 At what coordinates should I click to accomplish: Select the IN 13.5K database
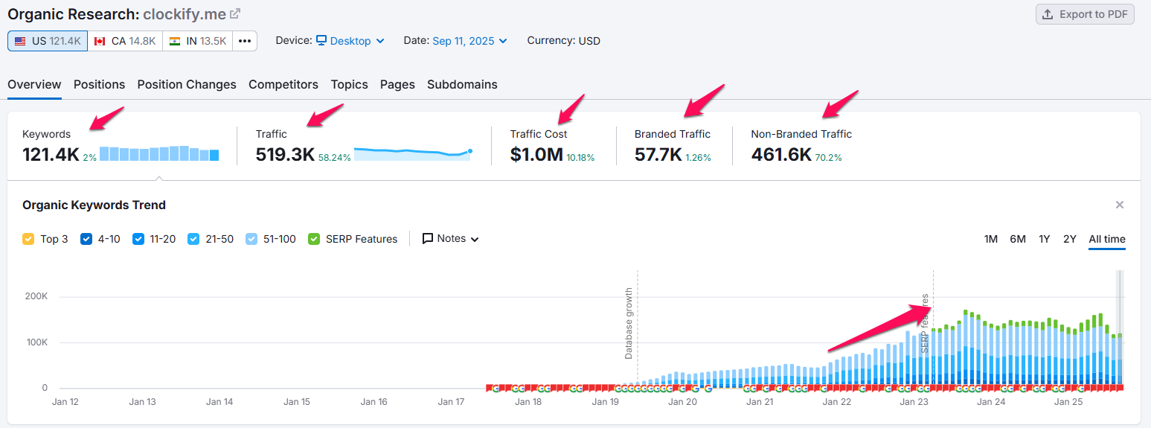(197, 41)
